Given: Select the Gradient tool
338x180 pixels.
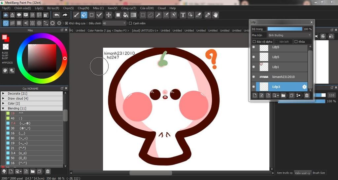Looking at the screenshot, I should coord(133,15).
